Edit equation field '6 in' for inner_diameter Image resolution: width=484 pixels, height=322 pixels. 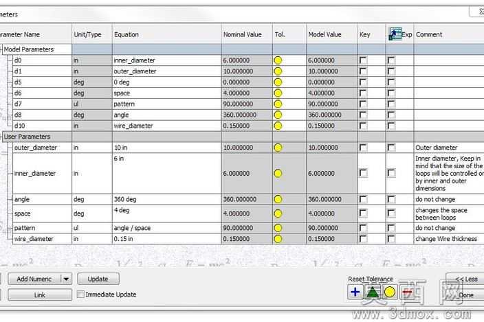point(166,173)
